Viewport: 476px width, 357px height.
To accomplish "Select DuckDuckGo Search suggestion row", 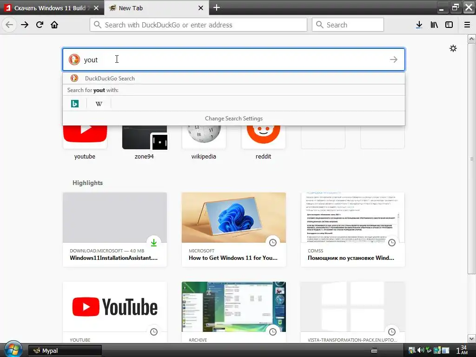I will tap(234, 78).
